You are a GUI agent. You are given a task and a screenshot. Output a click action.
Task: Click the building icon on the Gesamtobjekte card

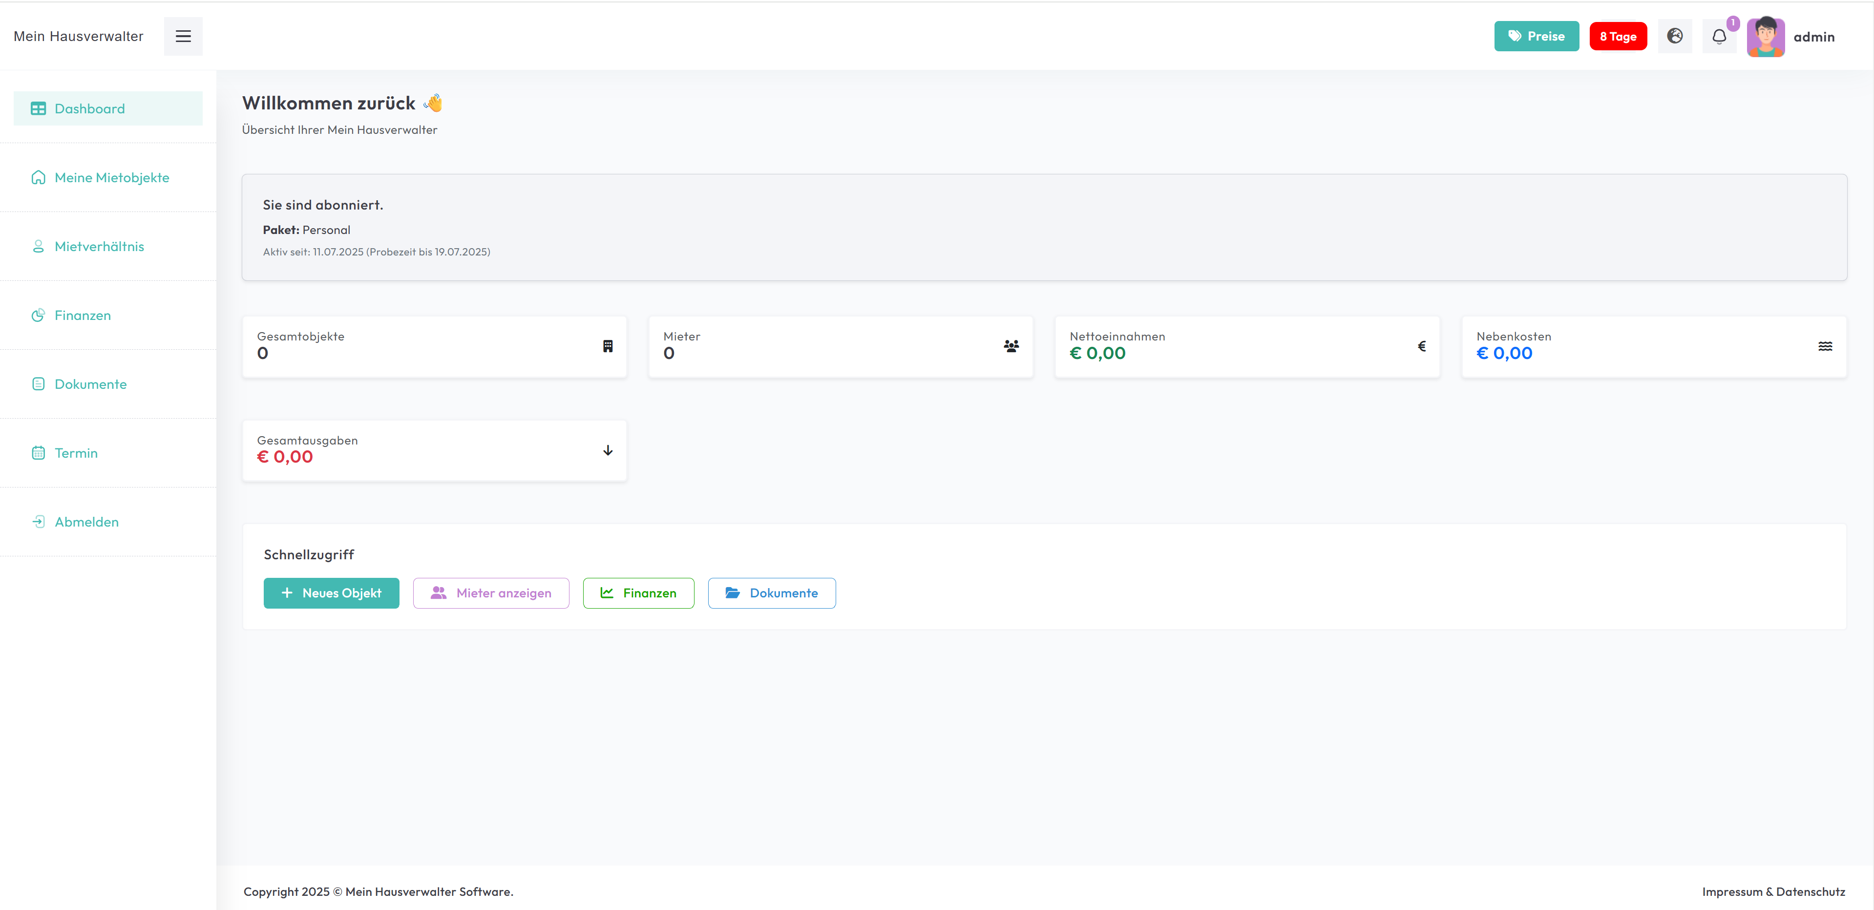[x=608, y=346]
